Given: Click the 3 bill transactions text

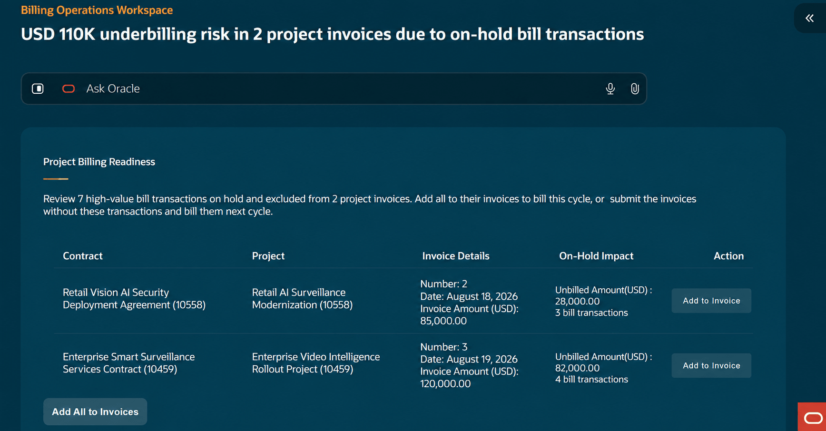Looking at the screenshot, I should (591, 313).
